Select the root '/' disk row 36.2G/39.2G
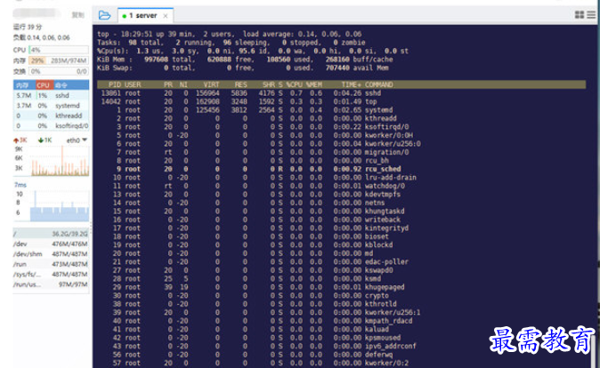The width and height of the screenshot is (600, 368). 52,234
